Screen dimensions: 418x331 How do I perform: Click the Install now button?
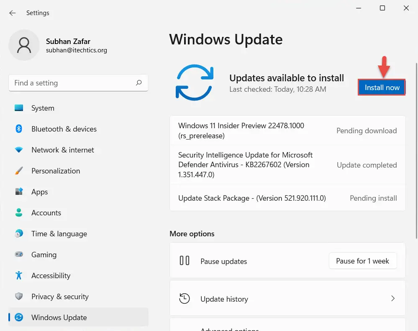382,87
